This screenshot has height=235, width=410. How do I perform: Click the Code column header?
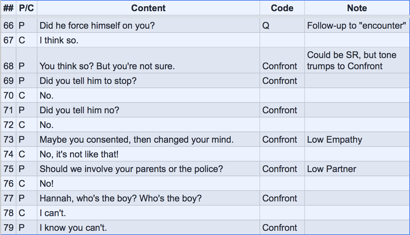tap(282, 8)
